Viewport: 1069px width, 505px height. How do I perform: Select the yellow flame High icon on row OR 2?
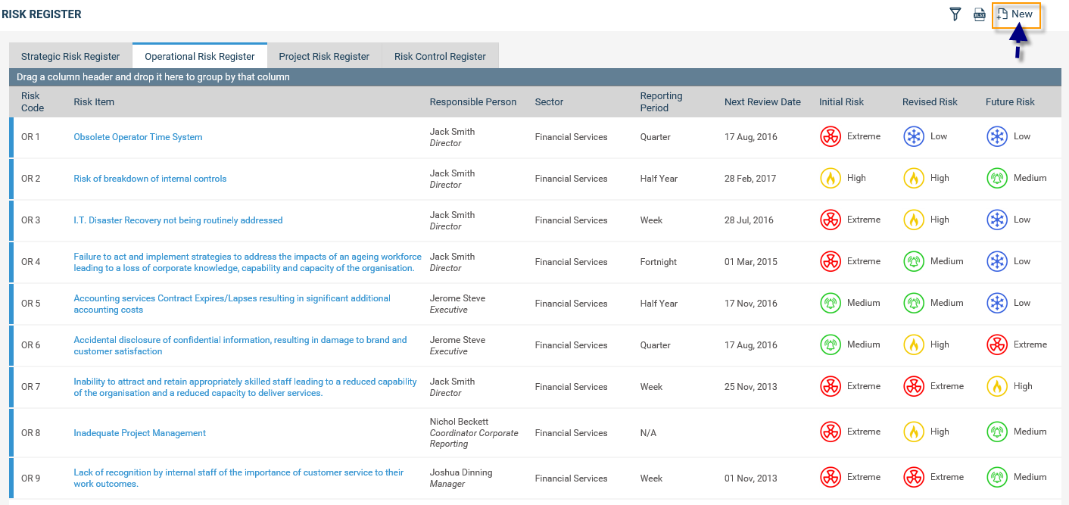click(x=830, y=178)
